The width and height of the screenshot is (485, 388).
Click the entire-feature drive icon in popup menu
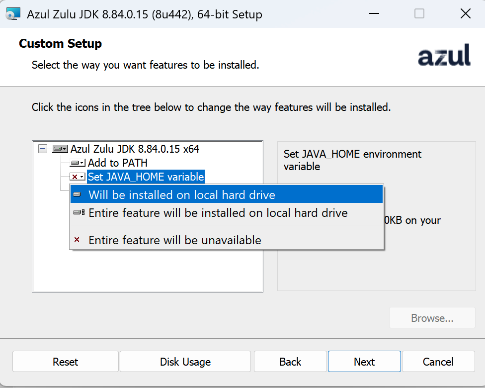click(79, 213)
